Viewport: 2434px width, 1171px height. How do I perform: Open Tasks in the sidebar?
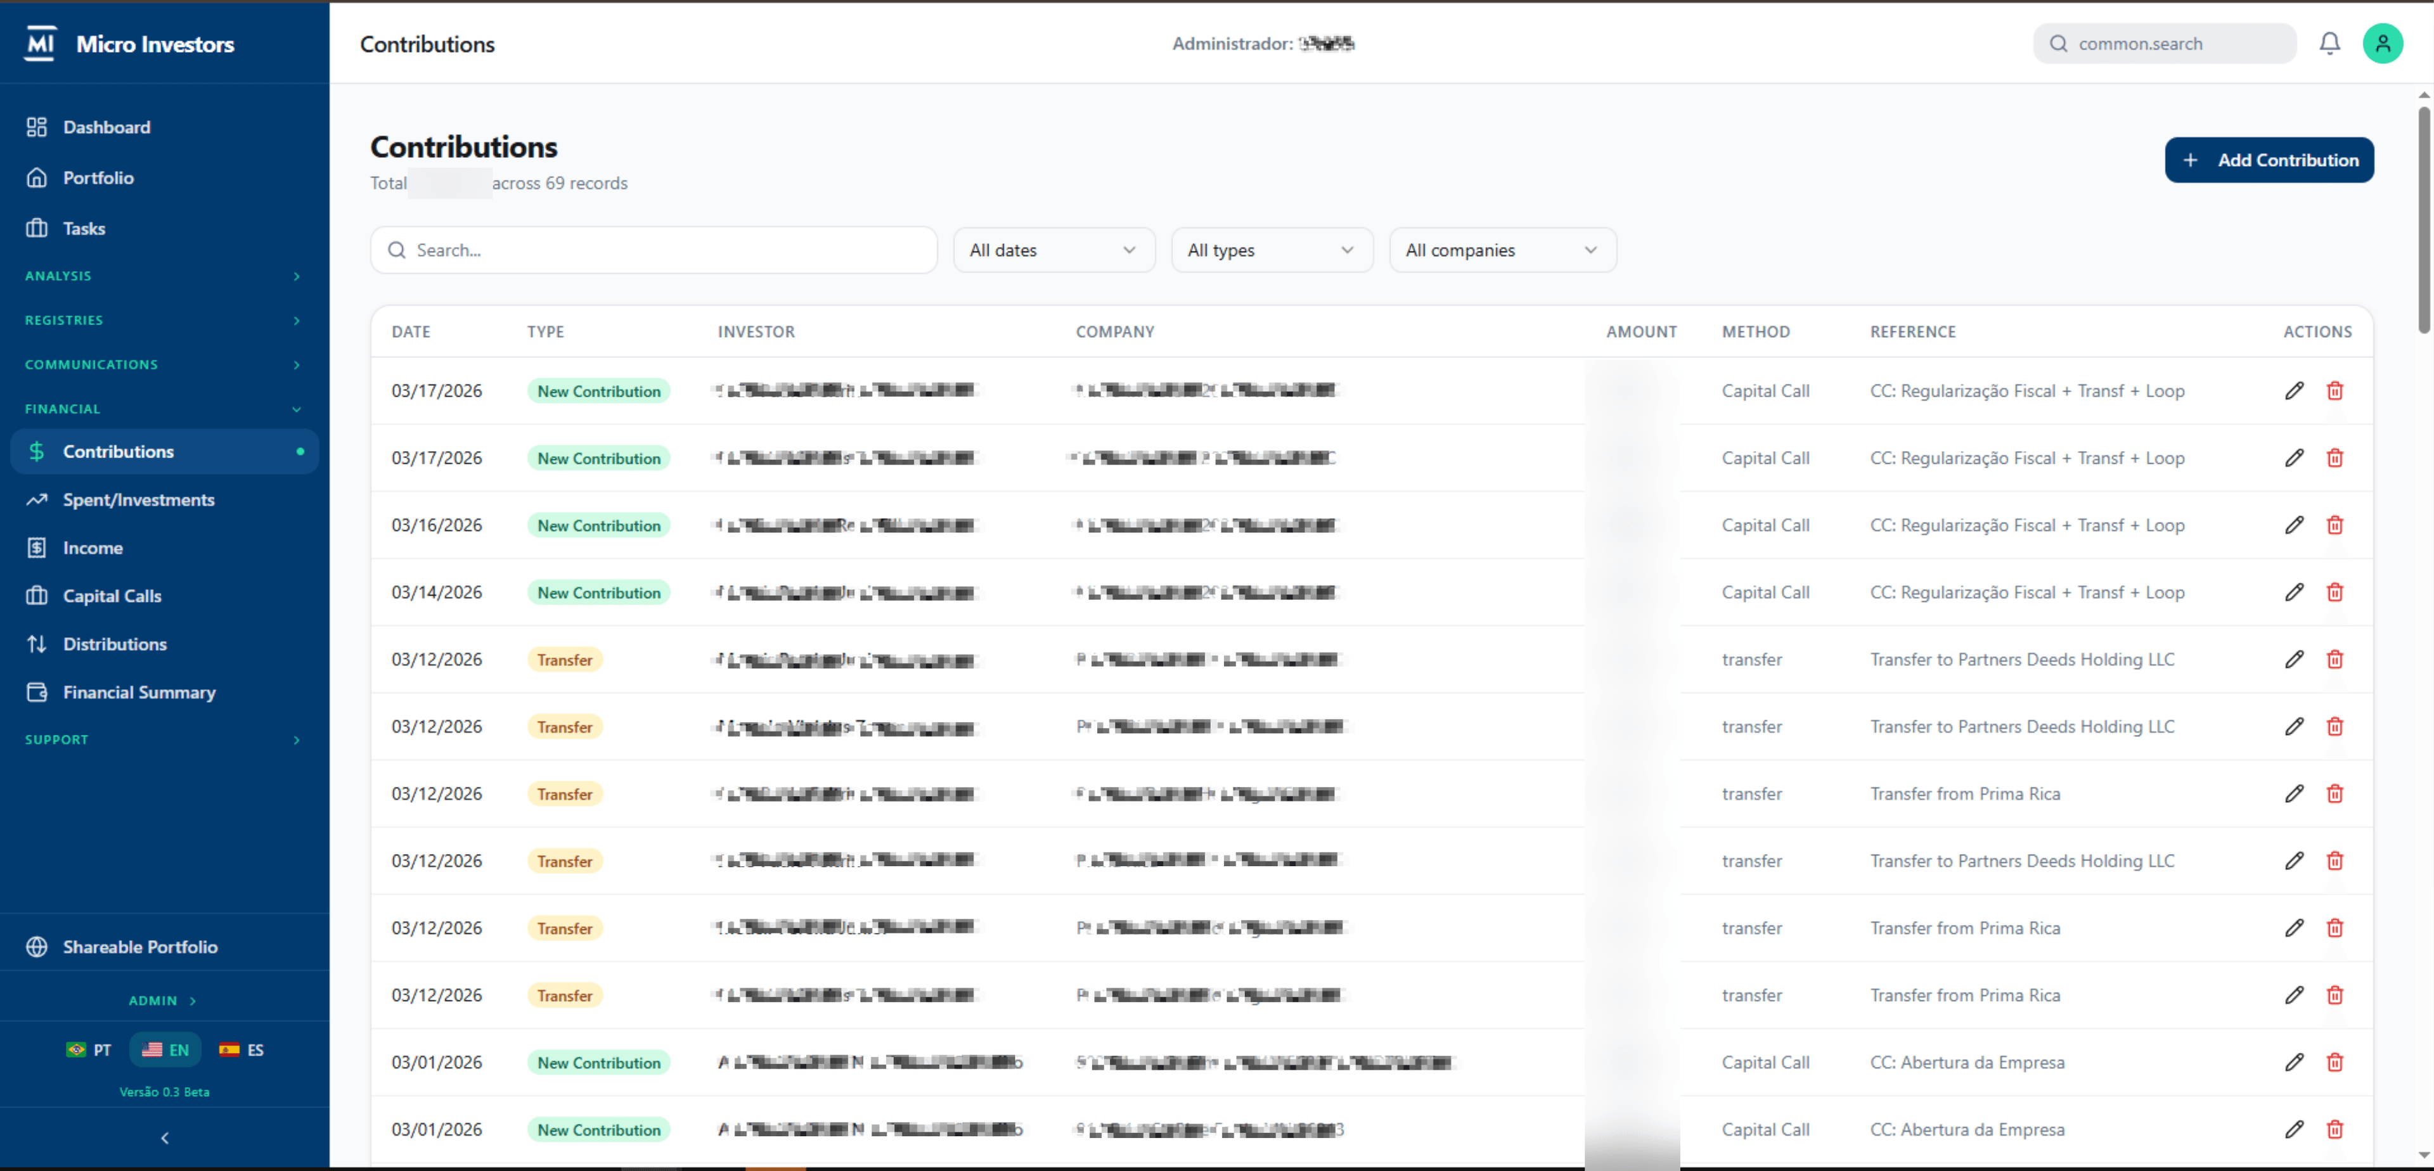point(164,229)
